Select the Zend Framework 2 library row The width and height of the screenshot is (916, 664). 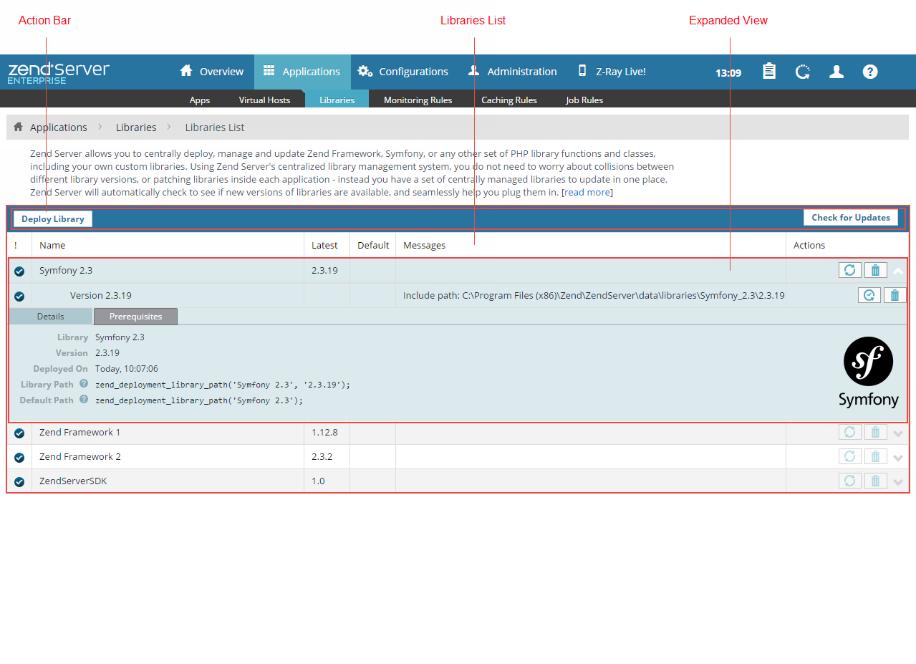[80, 457]
